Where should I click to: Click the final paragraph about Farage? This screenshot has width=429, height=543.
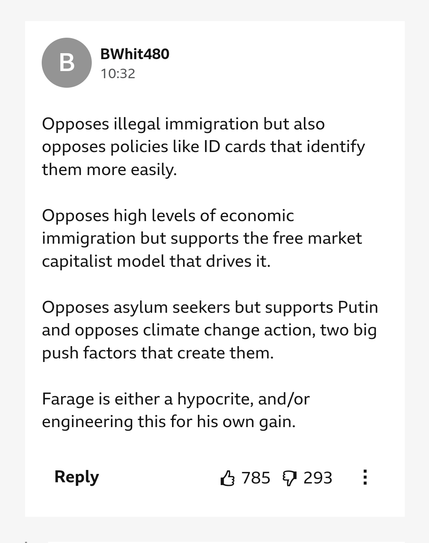point(176,410)
